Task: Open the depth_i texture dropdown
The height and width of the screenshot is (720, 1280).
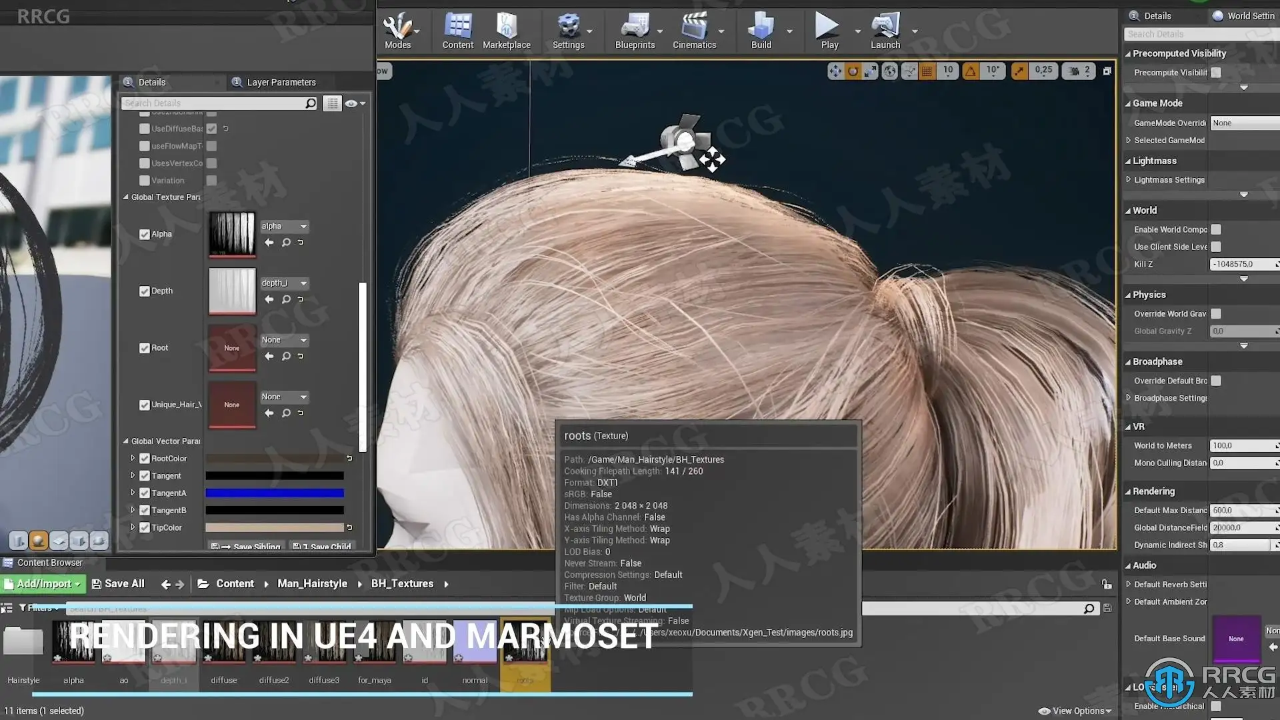Action: [x=284, y=283]
